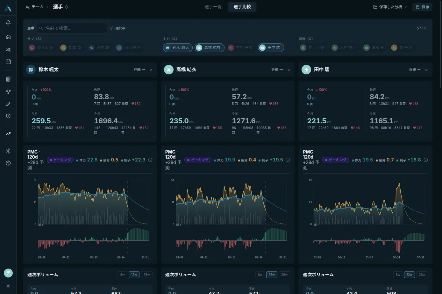This screenshot has width=442, height=294.
Task: Select the 選手比較 tab
Action: (x=242, y=7)
